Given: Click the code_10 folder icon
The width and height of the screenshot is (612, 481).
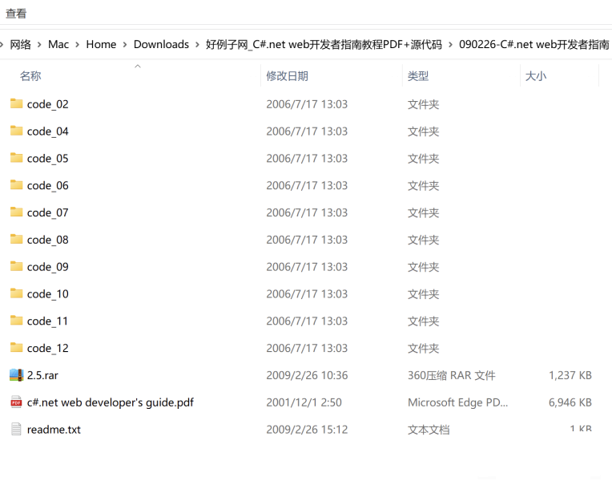Looking at the screenshot, I should [16, 293].
